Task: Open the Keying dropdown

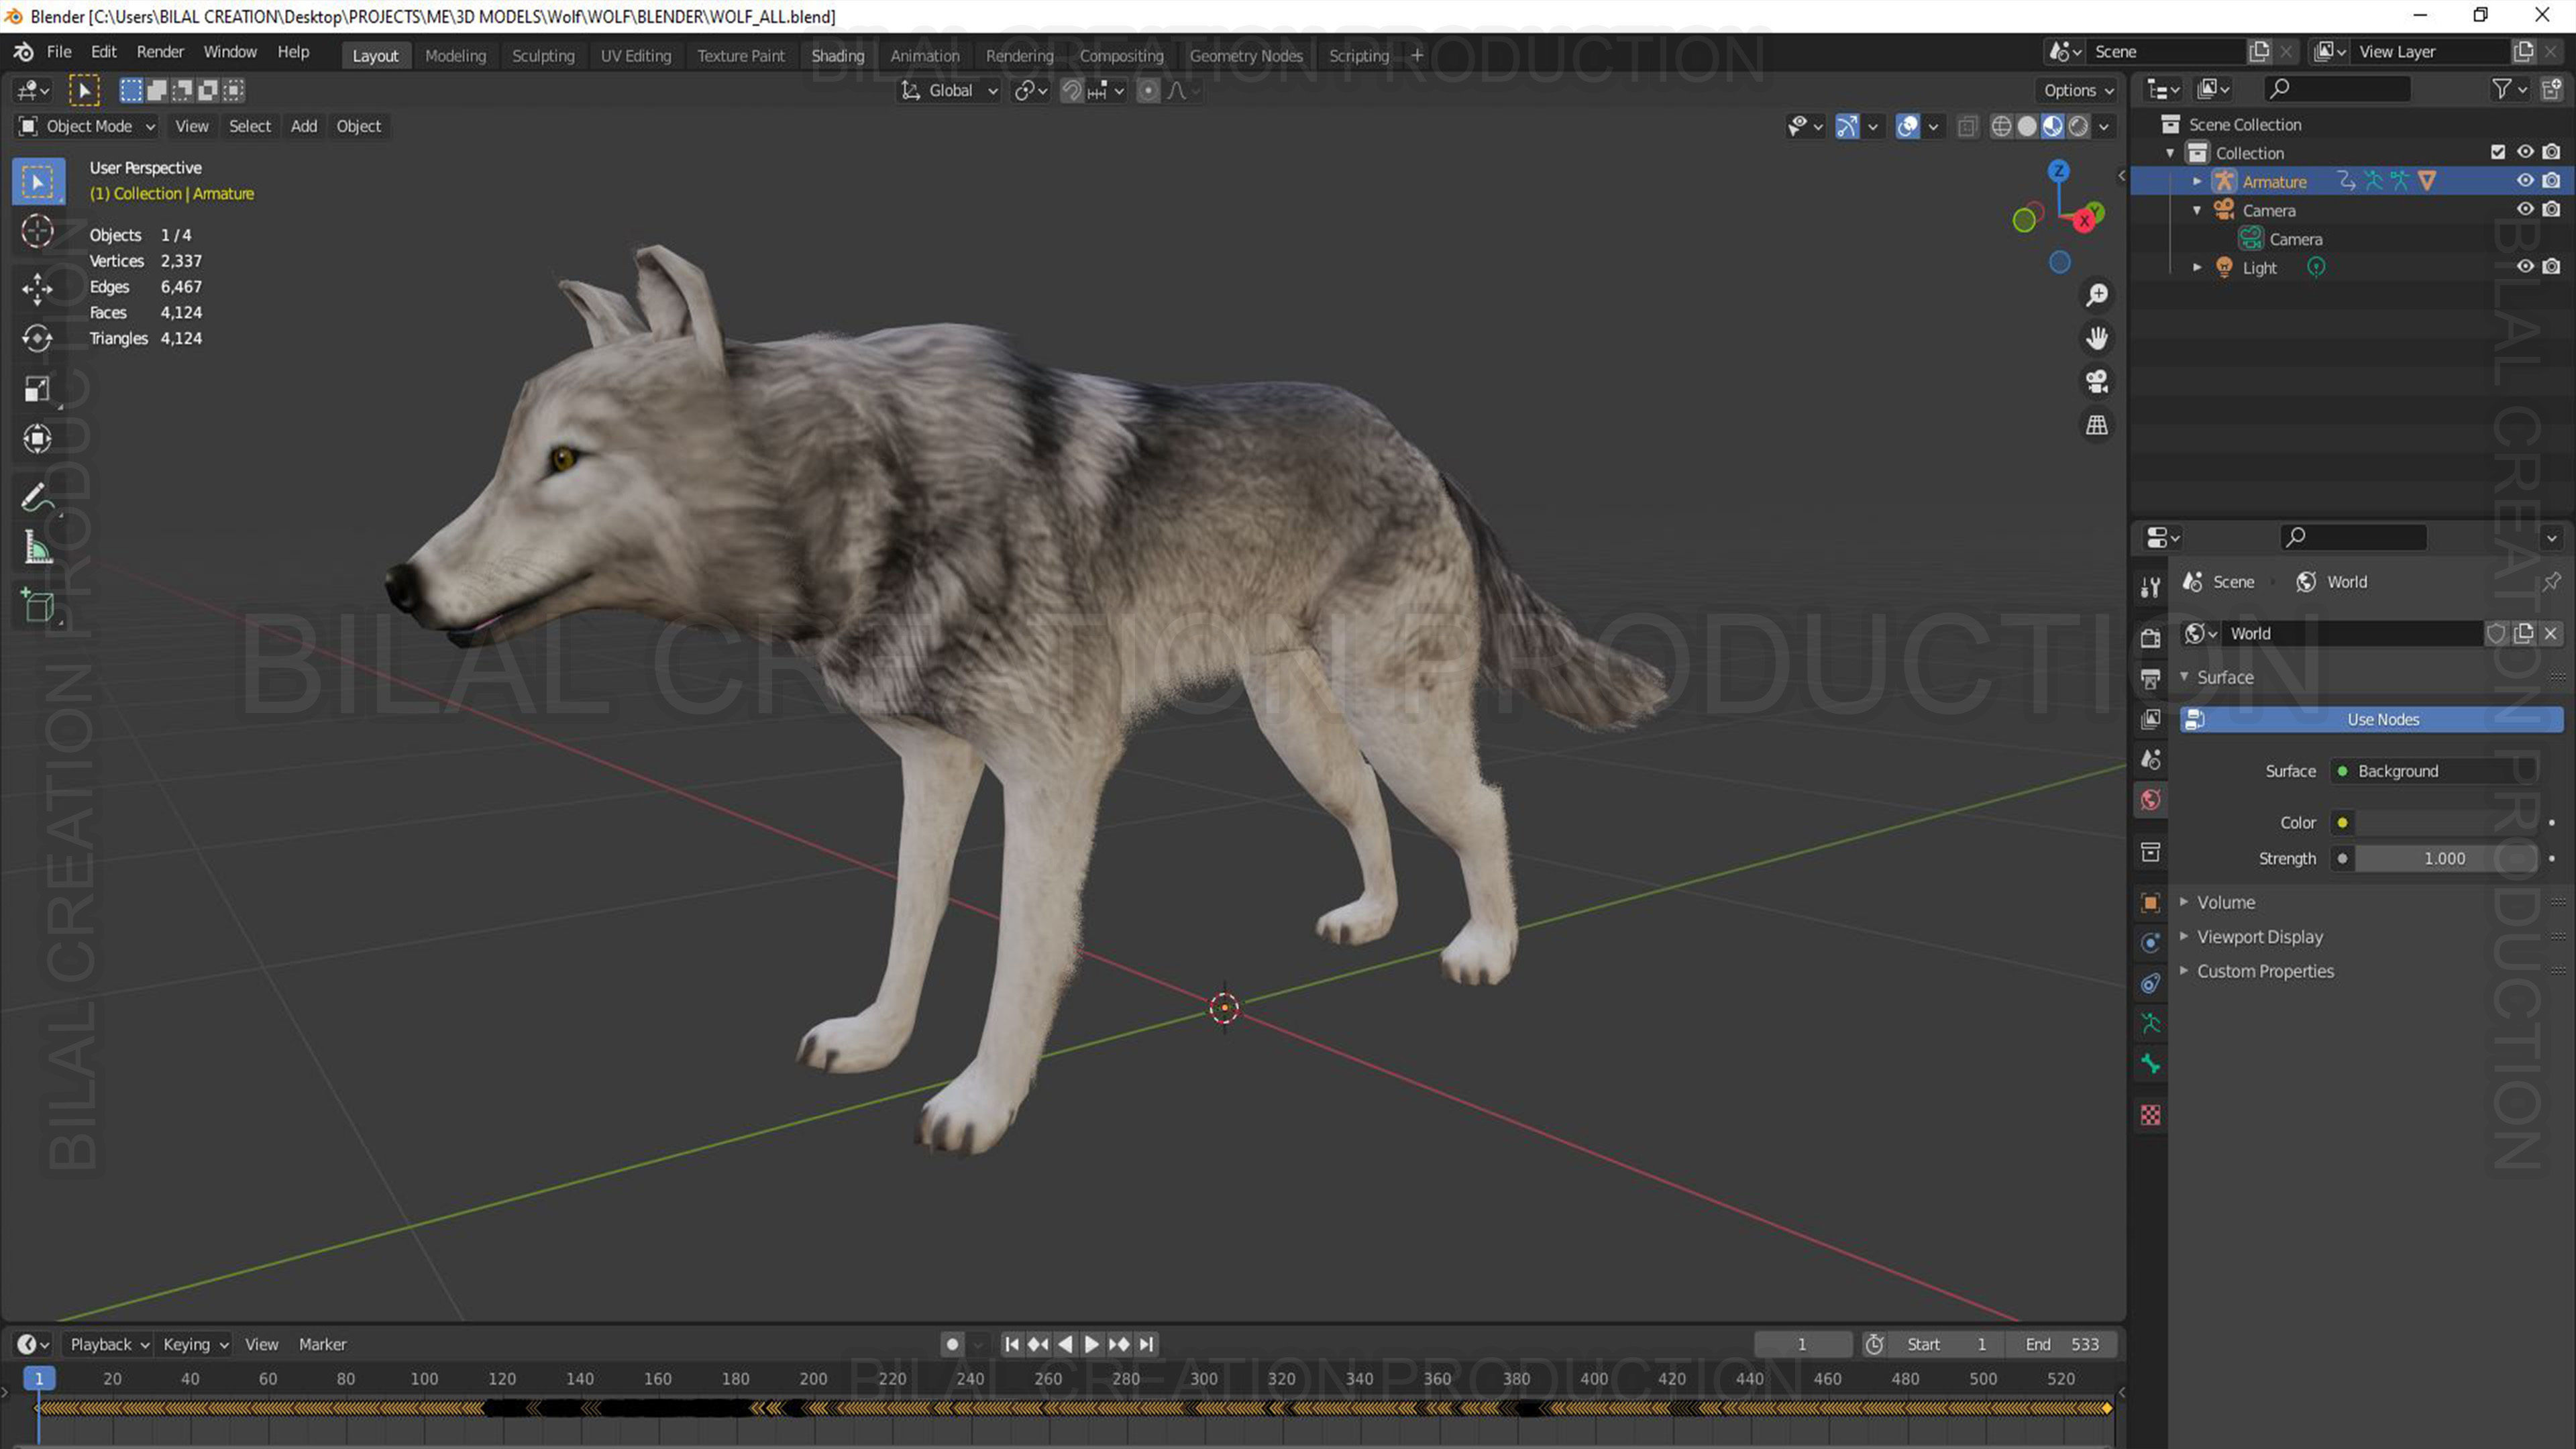Action: 195,1344
